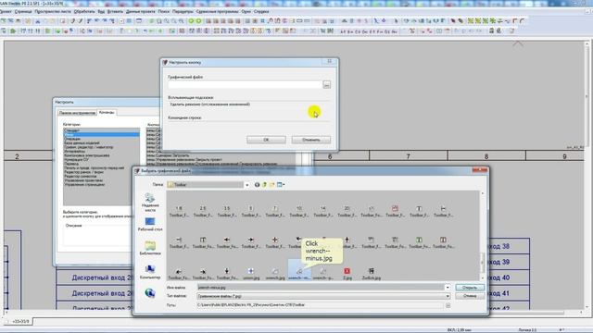Open the Вставить menu
The height and width of the screenshot is (333, 593).
click(x=115, y=12)
